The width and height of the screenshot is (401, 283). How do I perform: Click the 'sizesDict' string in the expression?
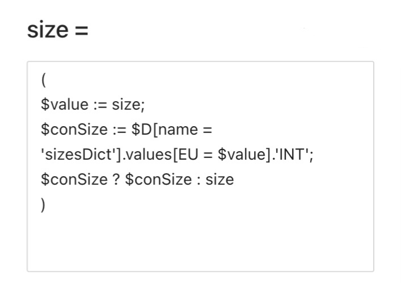coord(67,155)
